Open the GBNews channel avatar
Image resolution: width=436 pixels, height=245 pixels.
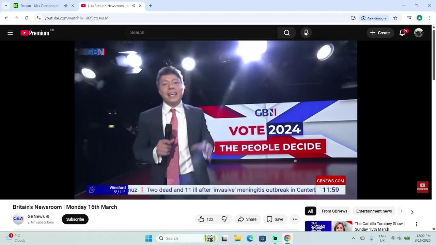pyautogui.click(x=18, y=219)
